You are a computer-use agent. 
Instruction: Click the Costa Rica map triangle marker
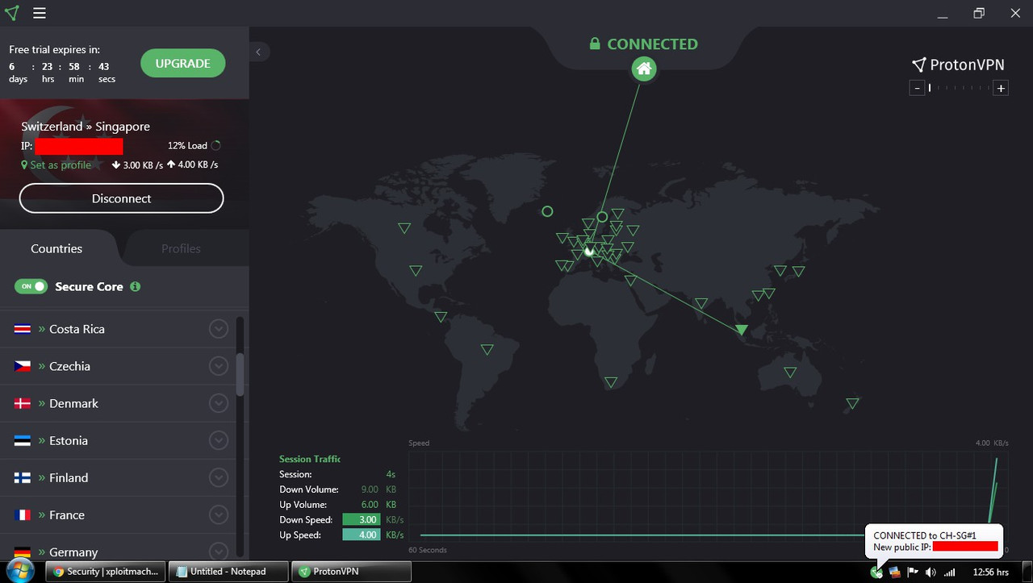tap(441, 317)
